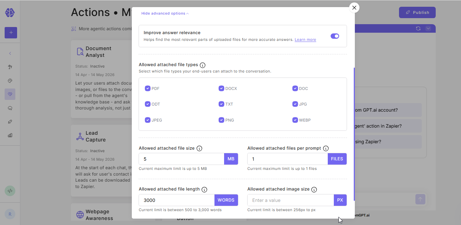Image resolution: width=461 pixels, height=225 pixels.
Task: Open the analytics bar chart icon in the sidebar
Action: [10, 135]
